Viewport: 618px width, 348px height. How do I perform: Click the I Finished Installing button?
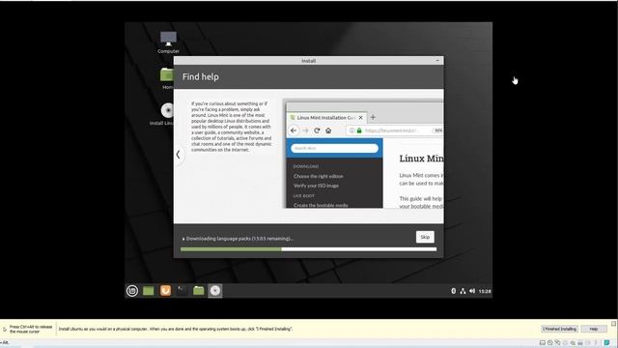tap(560, 329)
